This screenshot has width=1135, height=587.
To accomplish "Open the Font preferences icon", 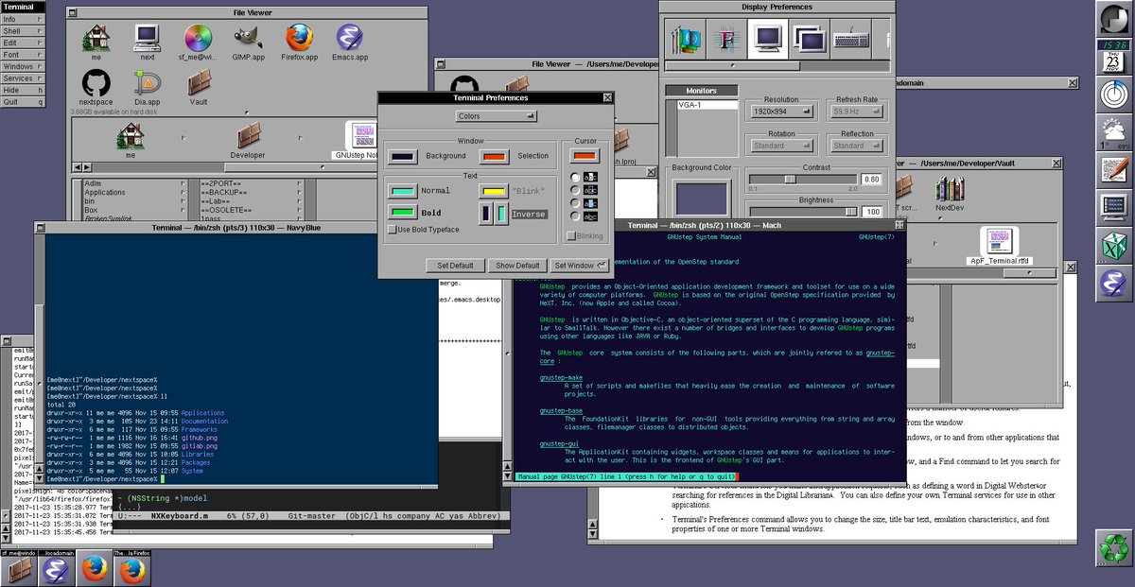I will coord(727,40).
